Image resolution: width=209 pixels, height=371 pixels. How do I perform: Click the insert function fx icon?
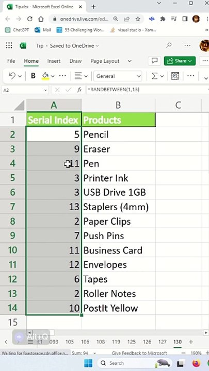(x=79, y=90)
